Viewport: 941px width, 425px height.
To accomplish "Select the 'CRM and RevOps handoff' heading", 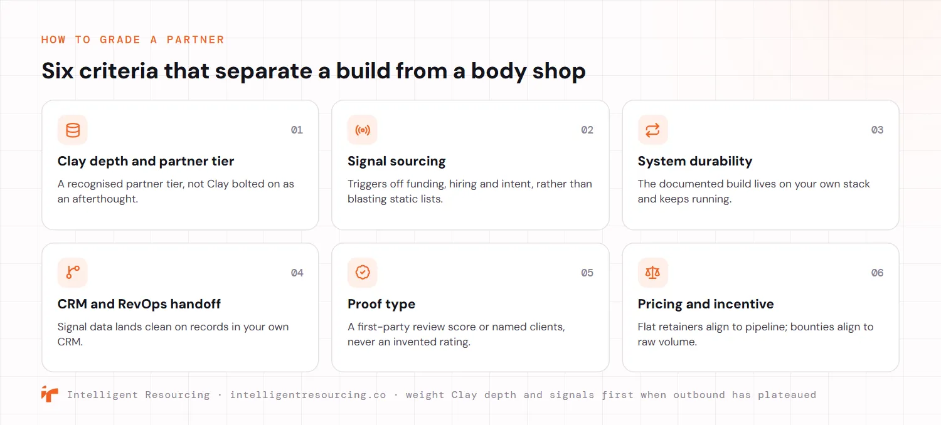I will pos(139,304).
